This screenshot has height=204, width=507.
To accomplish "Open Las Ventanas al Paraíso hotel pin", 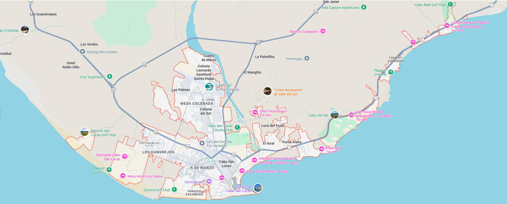I will click(447, 25).
